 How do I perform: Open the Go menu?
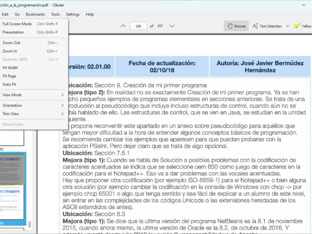coord(17,14)
